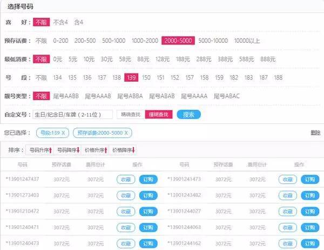Click phone number *13901243482 in list

(x=184, y=195)
